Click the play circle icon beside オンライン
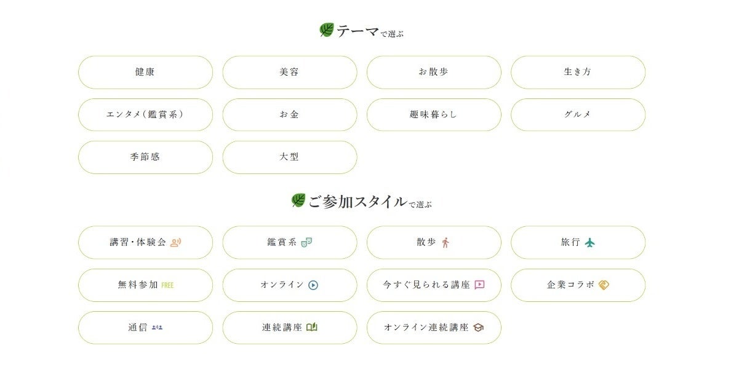The width and height of the screenshot is (731, 372). [x=313, y=285]
